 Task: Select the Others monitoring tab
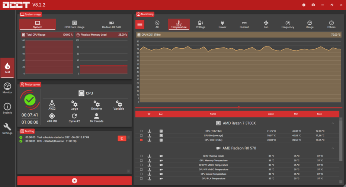[x=331, y=25]
